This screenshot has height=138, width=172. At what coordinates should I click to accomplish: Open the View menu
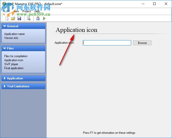(16, 11)
